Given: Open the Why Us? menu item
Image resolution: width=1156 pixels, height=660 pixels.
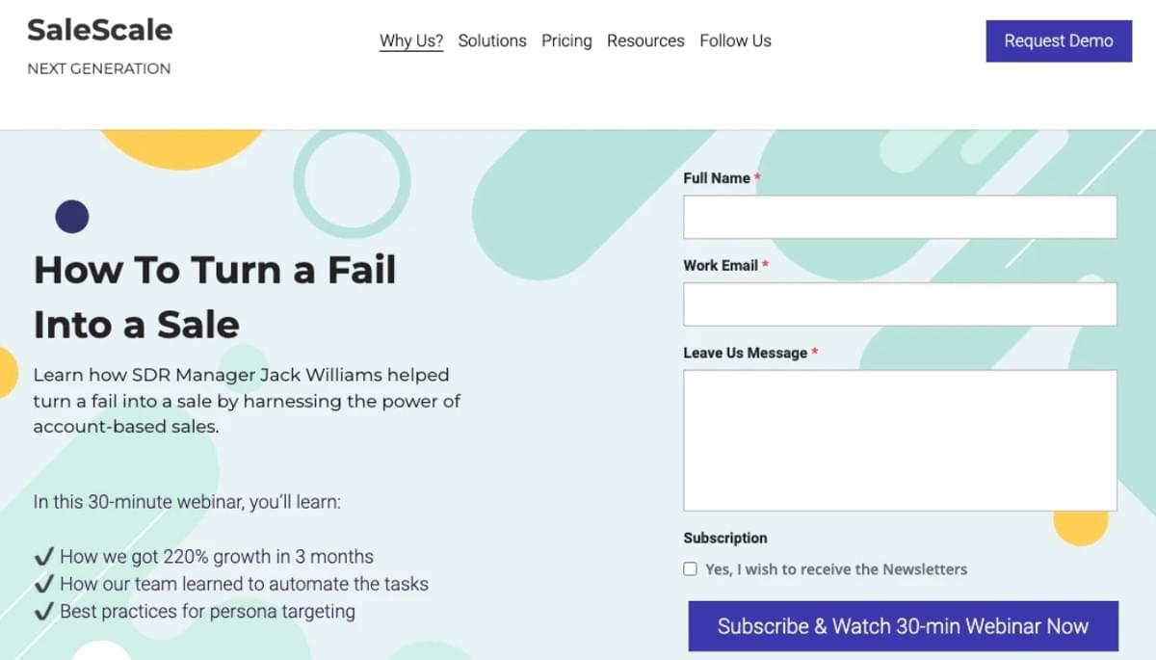Looking at the screenshot, I should tap(411, 40).
